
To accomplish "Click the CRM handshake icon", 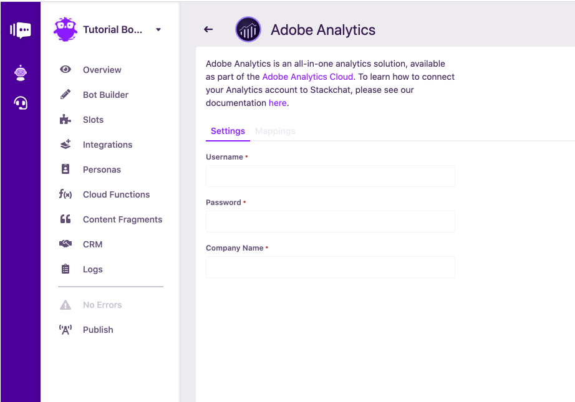I will (x=65, y=244).
